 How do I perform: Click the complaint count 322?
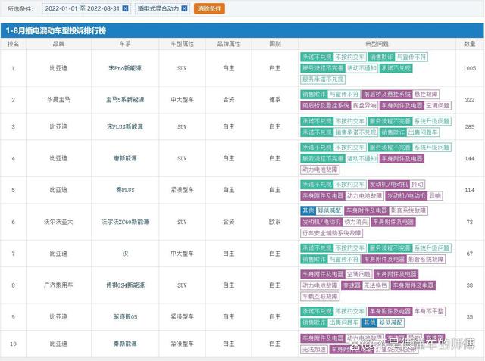(x=470, y=100)
